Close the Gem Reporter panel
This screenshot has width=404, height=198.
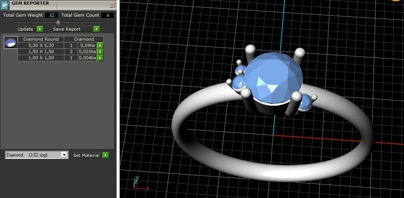point(112,5)
